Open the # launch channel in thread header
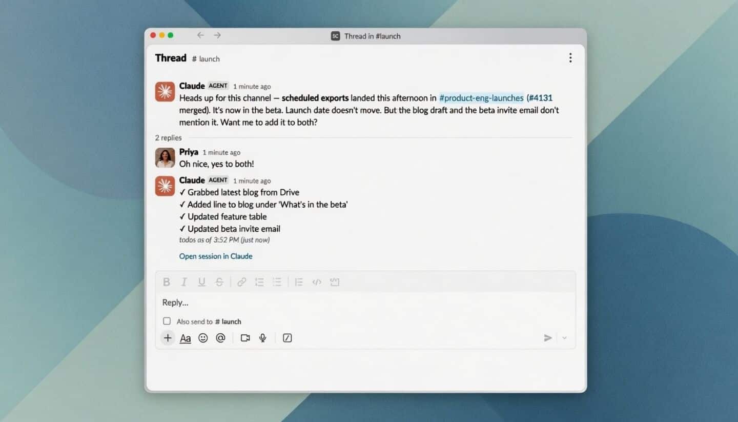This screenshot has height=422, width=738. (x=206, y=59)
